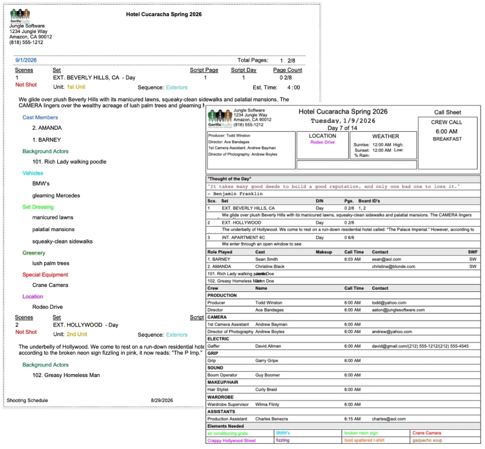The height and width of the screenshot is (449, 485).
Task: Click the Set Dressing heading
Action: coord(38,207)
